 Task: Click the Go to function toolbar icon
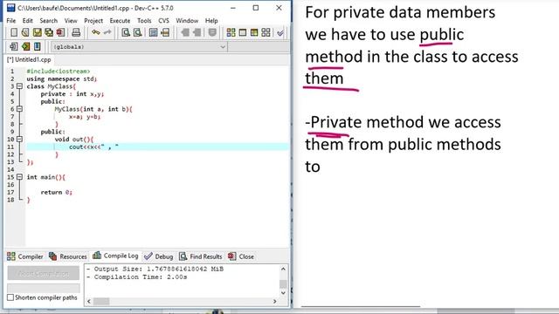[x=154, y=33]
